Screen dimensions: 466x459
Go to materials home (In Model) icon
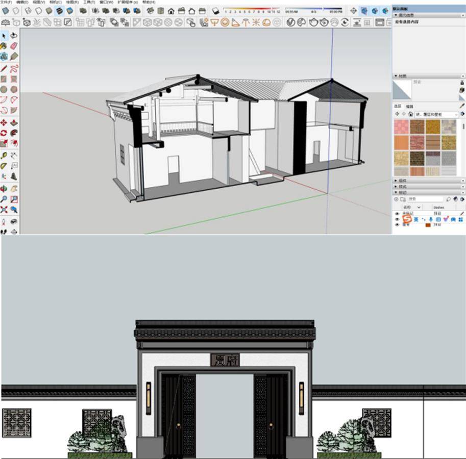pyautogui.click(x=410, y=114)
